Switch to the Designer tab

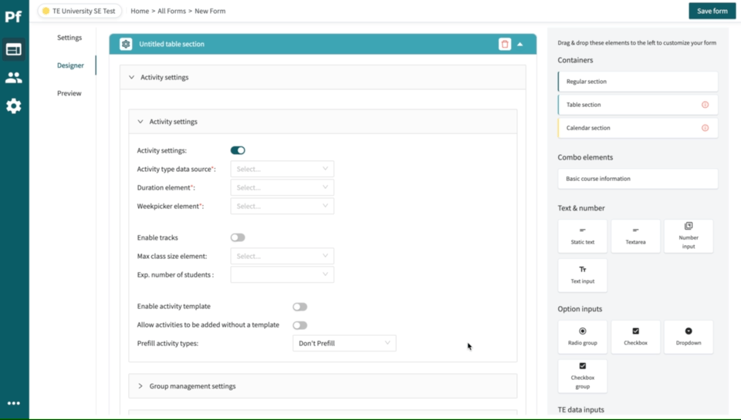point(70,66)
